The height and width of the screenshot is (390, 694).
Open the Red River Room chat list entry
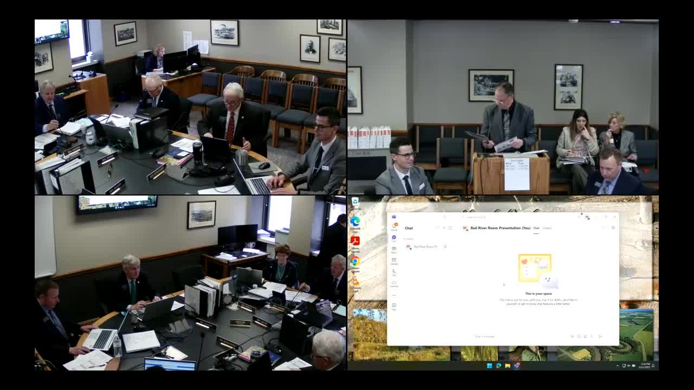pos(426,246)
